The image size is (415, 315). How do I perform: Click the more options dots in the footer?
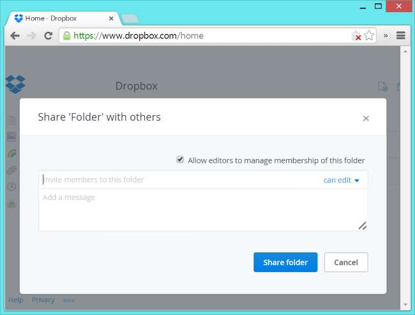tap(69, 300)
